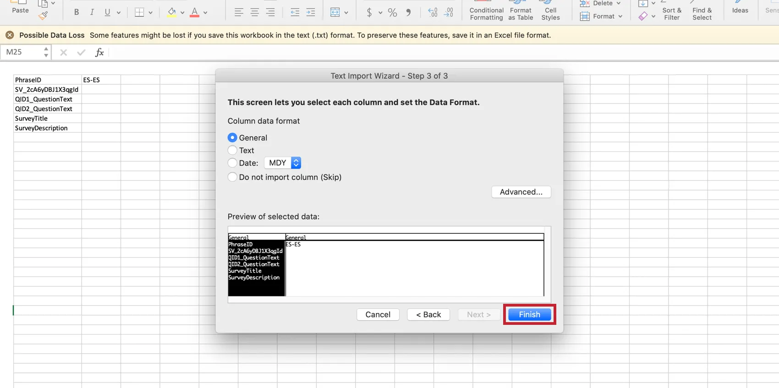Click into the formula bar field
Screen dimensions: 779x388
[x=444, y=53]
